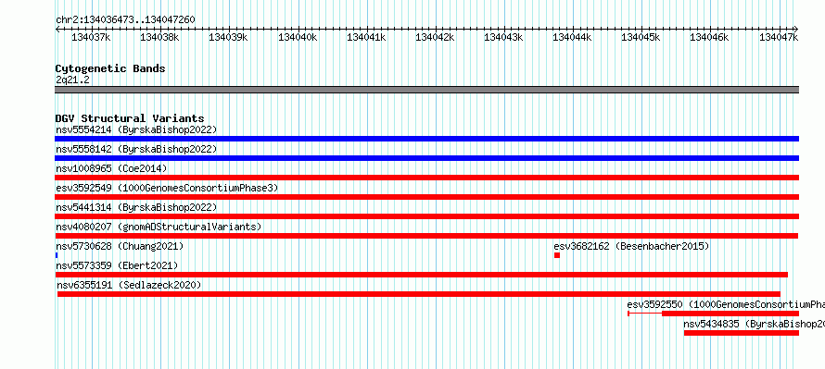Click the nsv5730628 (Chuang2021) label
This screenshot has width=825, height=369.
pyautogui.click(x=120, y=246)
